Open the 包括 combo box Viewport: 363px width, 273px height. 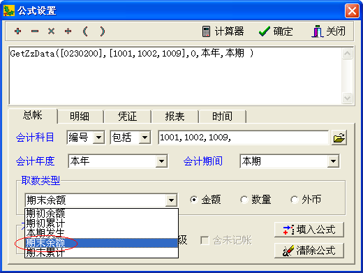(145, 138)
